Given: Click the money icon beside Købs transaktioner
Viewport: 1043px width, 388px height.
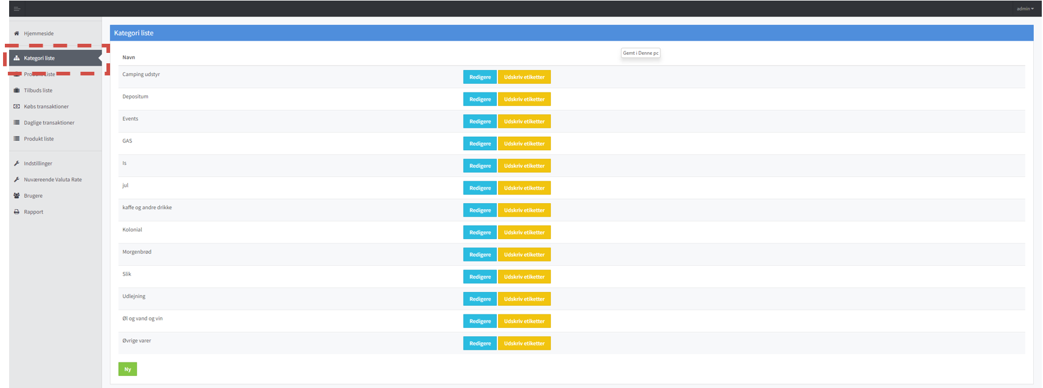Looking at the screenshot, I should (x=16, y=106).
